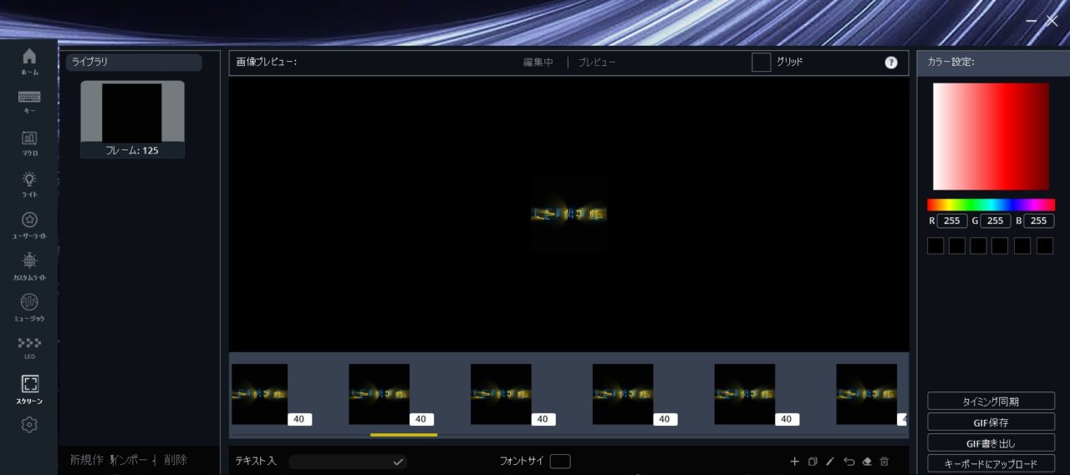
Task: Click the trash icon to delete the frame
Action: click(884, 462)
